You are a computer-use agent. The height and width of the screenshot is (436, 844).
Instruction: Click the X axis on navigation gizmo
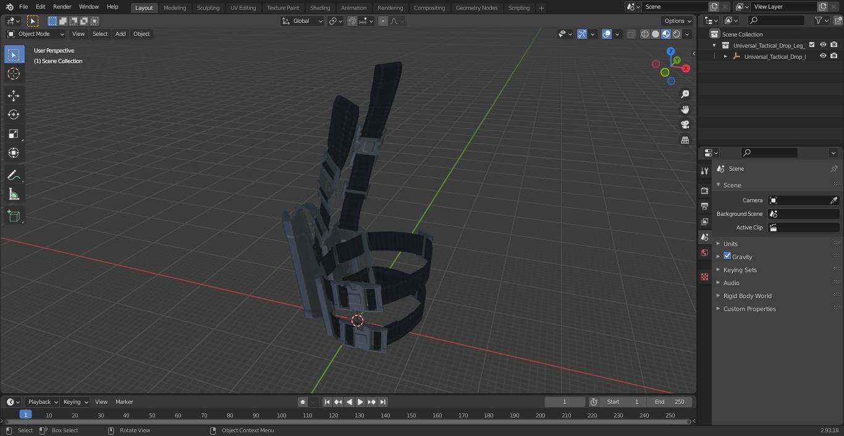tap(686, 69)
